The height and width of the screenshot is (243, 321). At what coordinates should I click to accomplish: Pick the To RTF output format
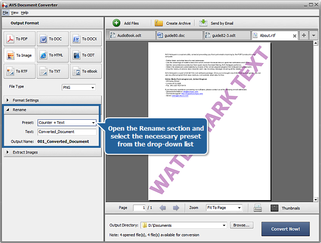(x=19, y=71)
